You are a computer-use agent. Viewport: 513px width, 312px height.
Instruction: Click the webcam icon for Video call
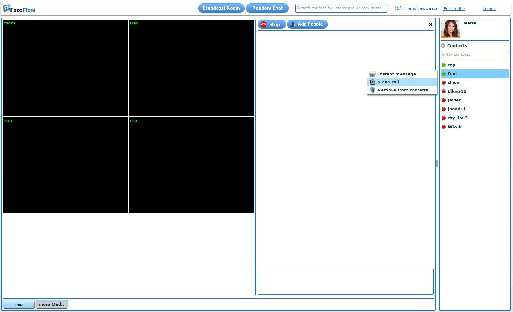click(x=372, y=82)
